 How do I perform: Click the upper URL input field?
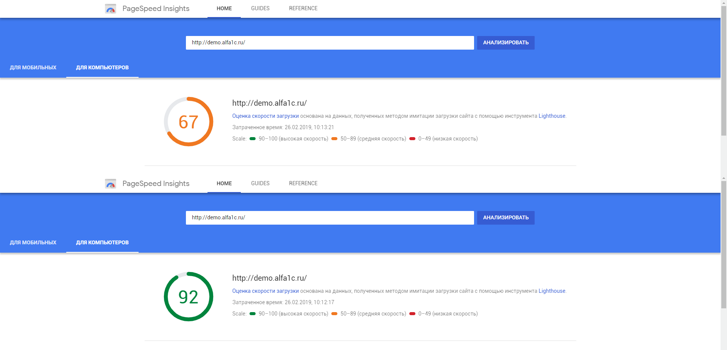point(330,43)
